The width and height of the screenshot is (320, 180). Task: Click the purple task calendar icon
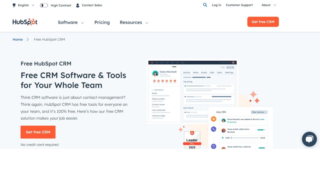(x=213, y=146)
